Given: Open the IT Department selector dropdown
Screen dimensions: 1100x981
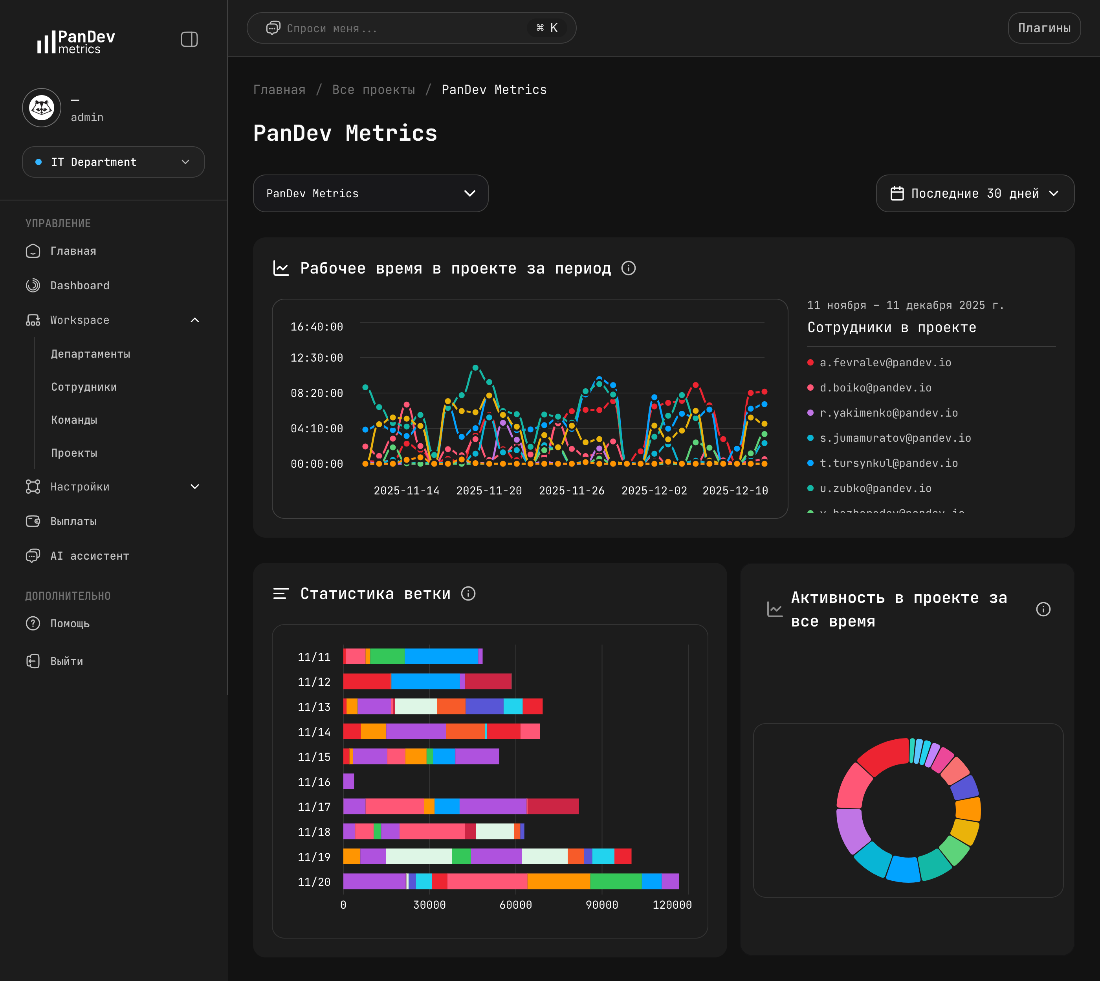Looking at the screenshot, I should click(x=113, y=162).
